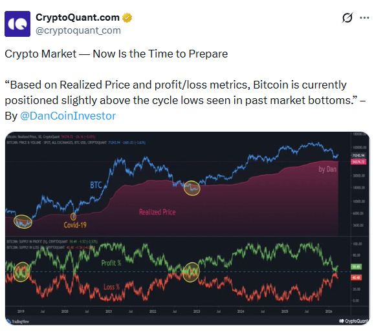The width and height of the screenshot is (374, 336).
Task: Click the 2023 cycle-low yellow circle on price
Action: [x=192, y=188]
